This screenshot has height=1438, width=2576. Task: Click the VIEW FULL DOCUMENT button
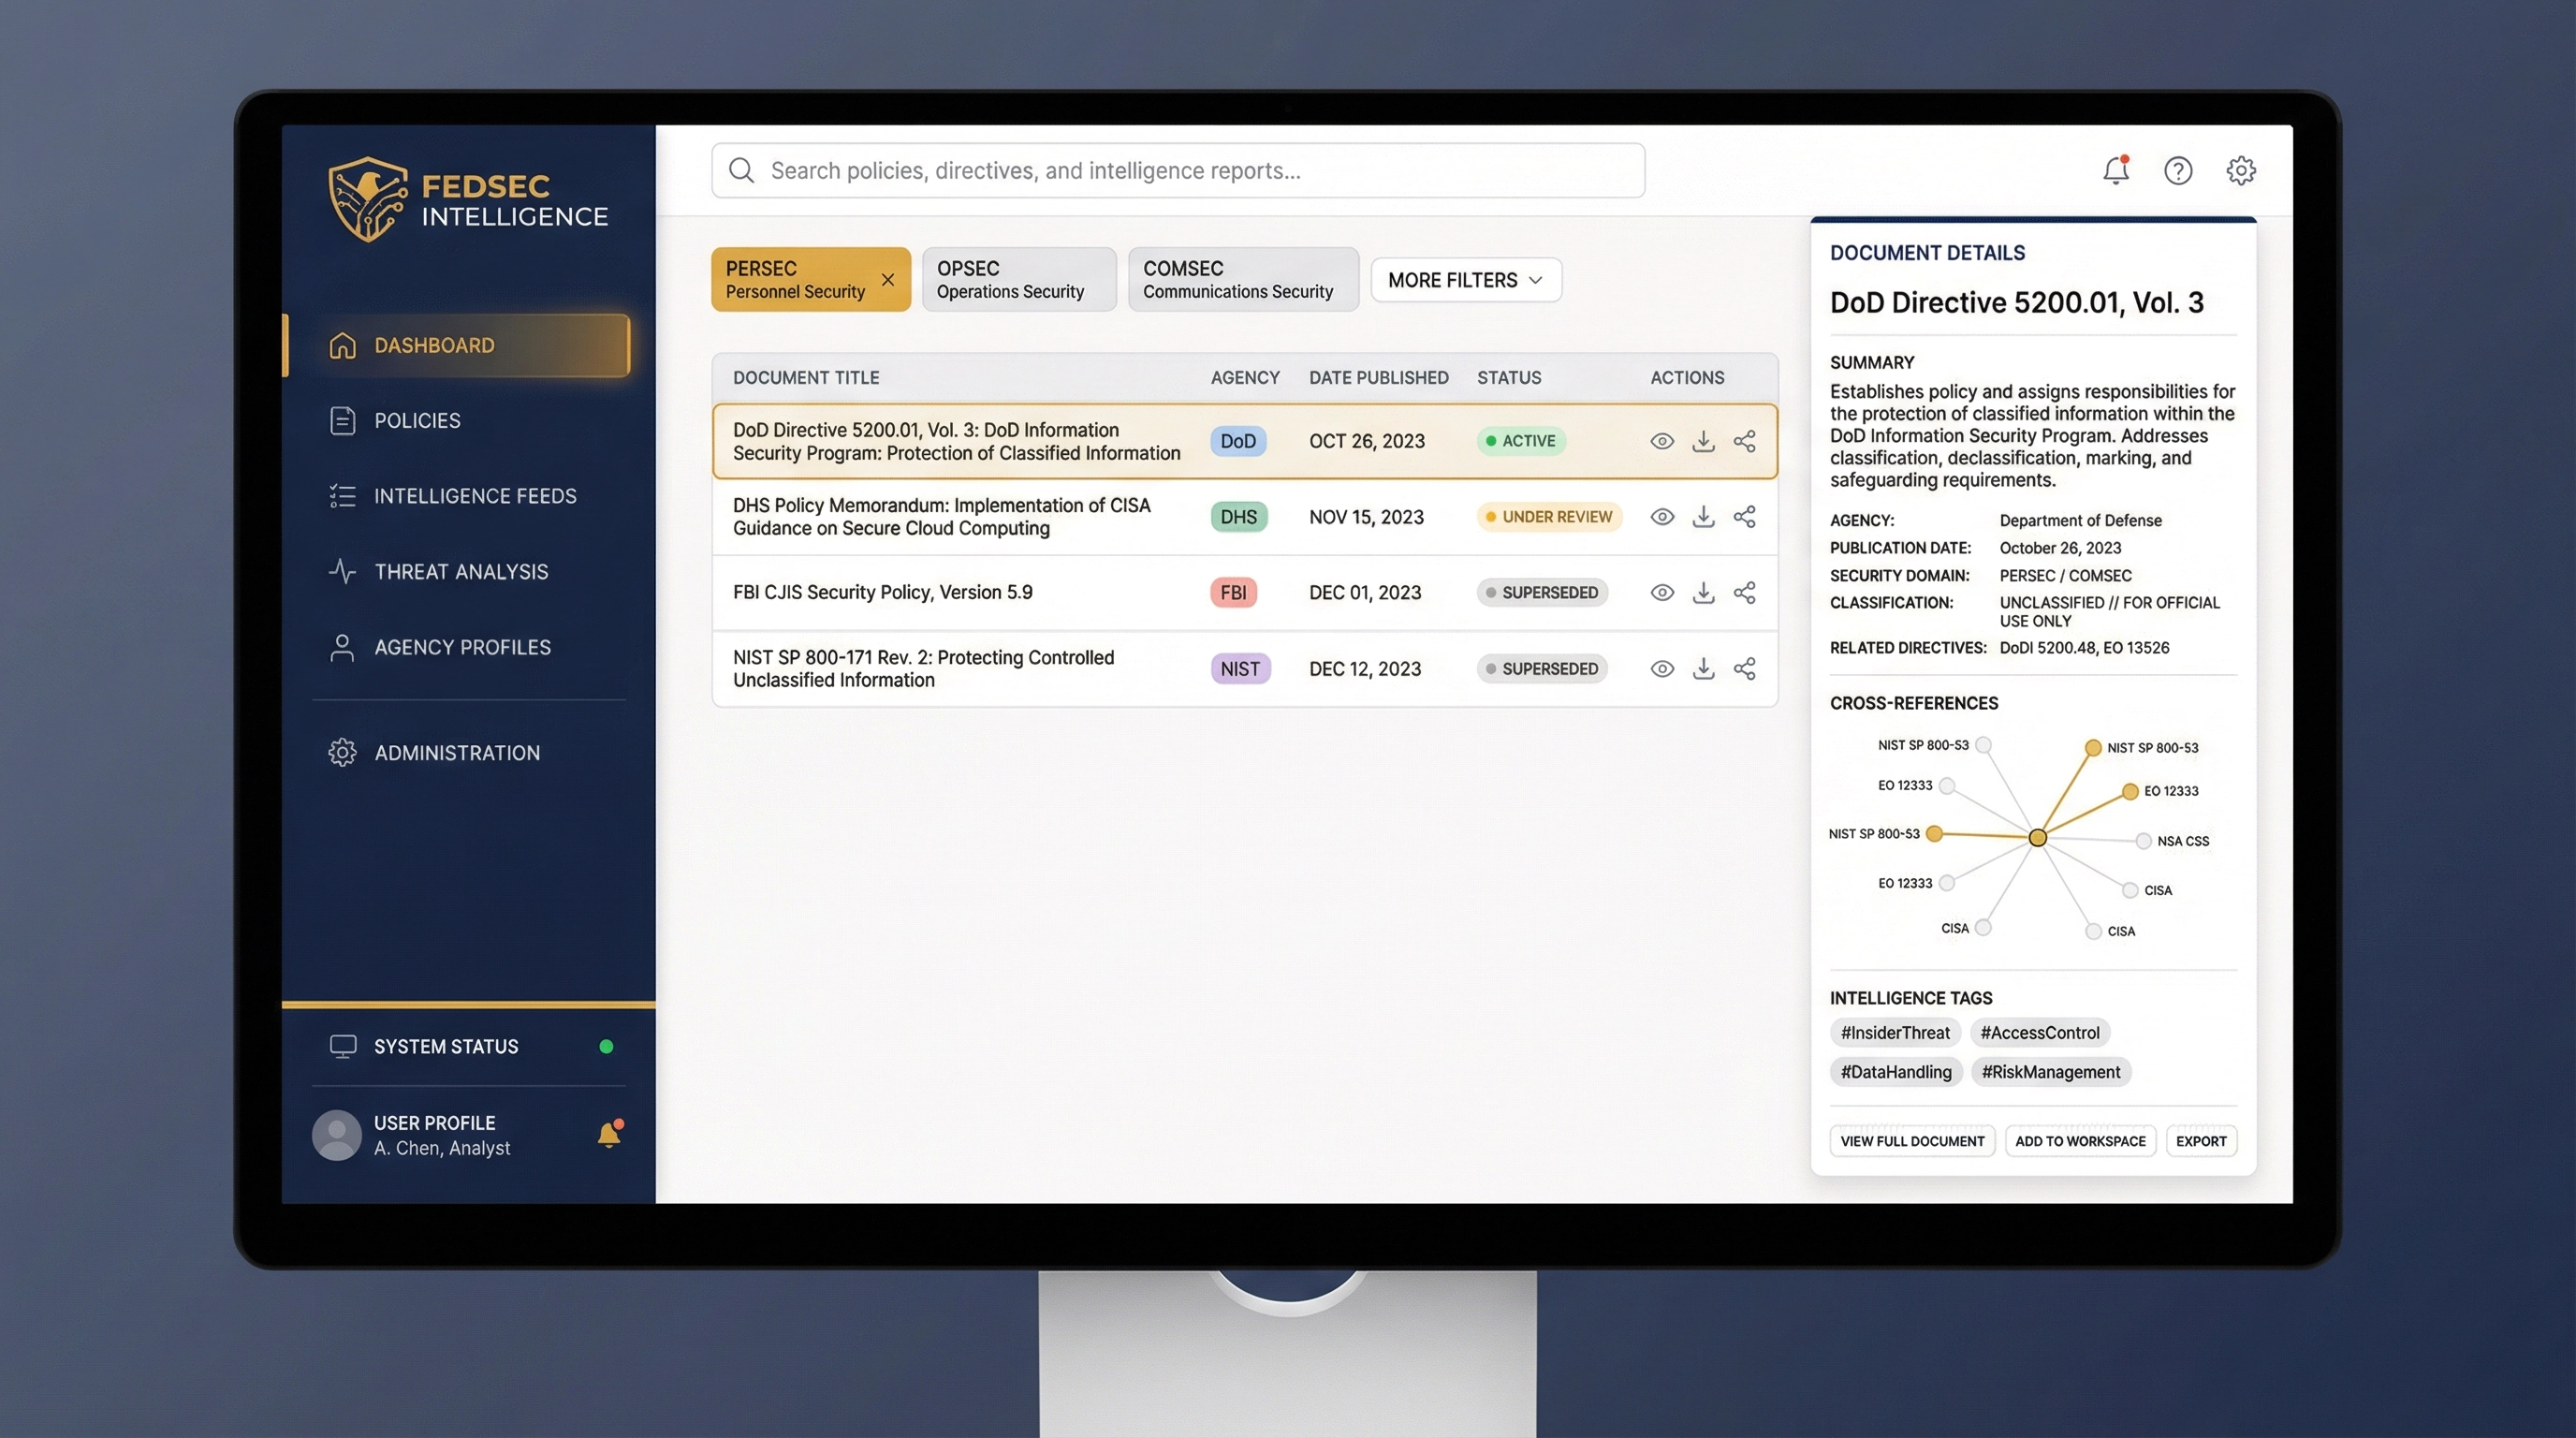pos(1911,1140)
